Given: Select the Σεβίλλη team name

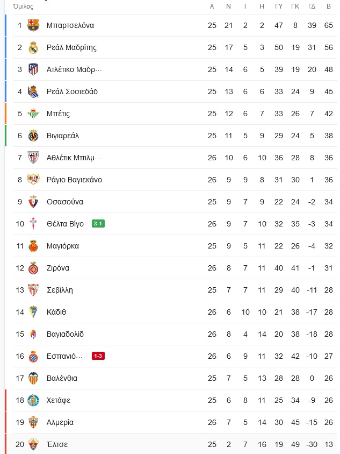Looking at the screenshot, I should click(x=60, y=290).
